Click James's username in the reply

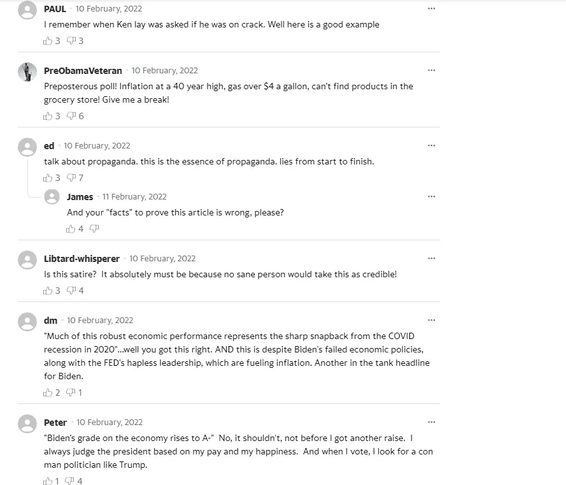(x=80, y=196)
